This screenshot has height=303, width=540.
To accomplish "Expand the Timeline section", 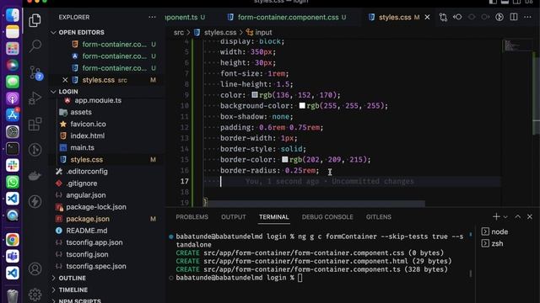I will tap(73, 290).
